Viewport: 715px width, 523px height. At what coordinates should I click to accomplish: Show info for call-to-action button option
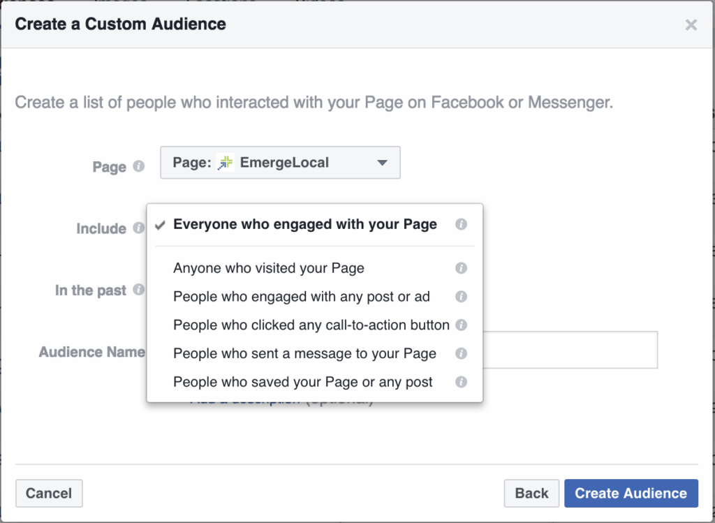[461, 325]
